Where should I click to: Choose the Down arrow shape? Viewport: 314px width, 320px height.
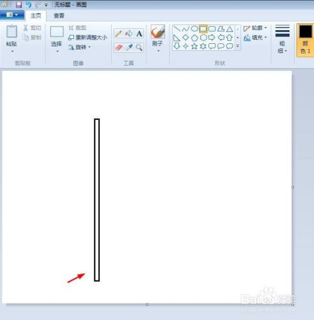[x=177, y=46]
